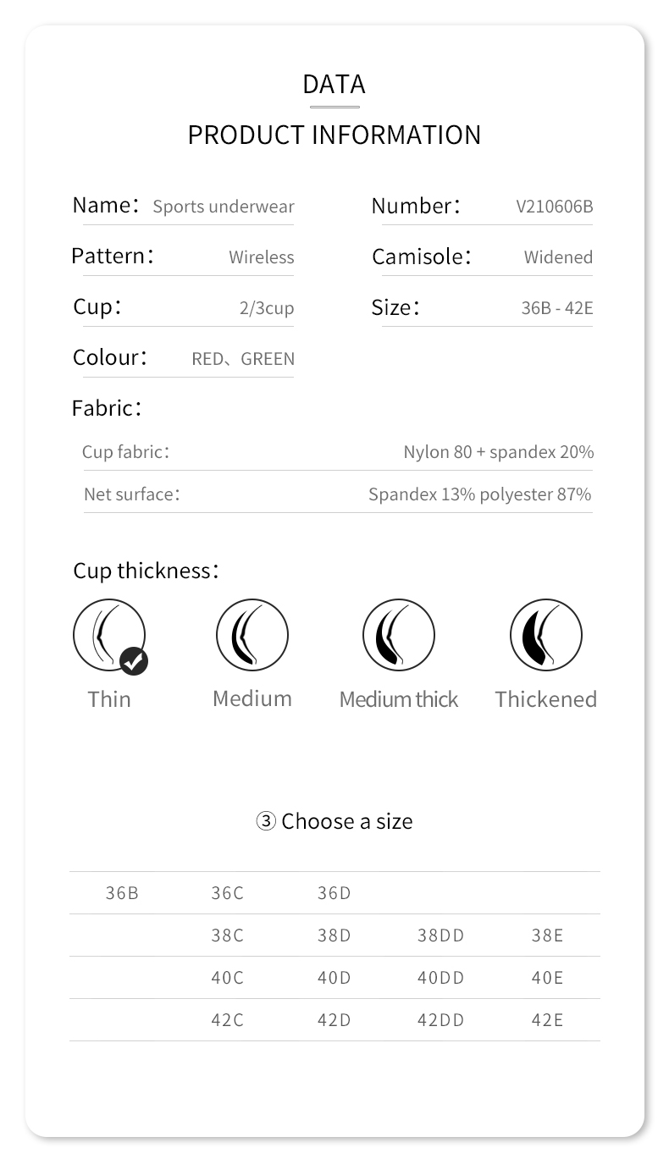
Task: Choose size 42C
Action: pos(227,1020)
